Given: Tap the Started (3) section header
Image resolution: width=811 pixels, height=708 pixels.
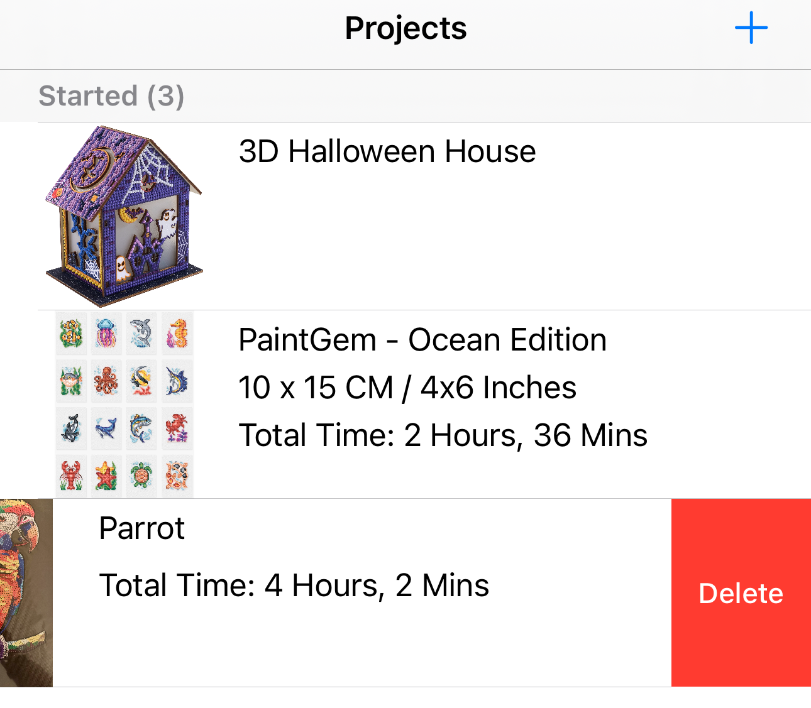Looking at the screenshot, I should (x=111, y=96).
